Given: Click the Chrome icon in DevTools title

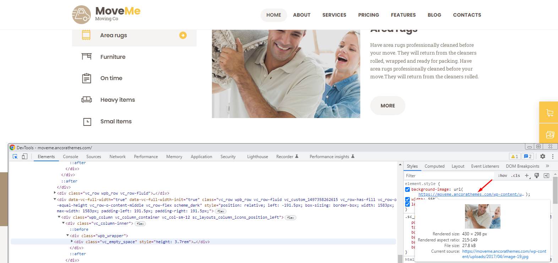Looking at the screenshot, I should pos(12,147).
